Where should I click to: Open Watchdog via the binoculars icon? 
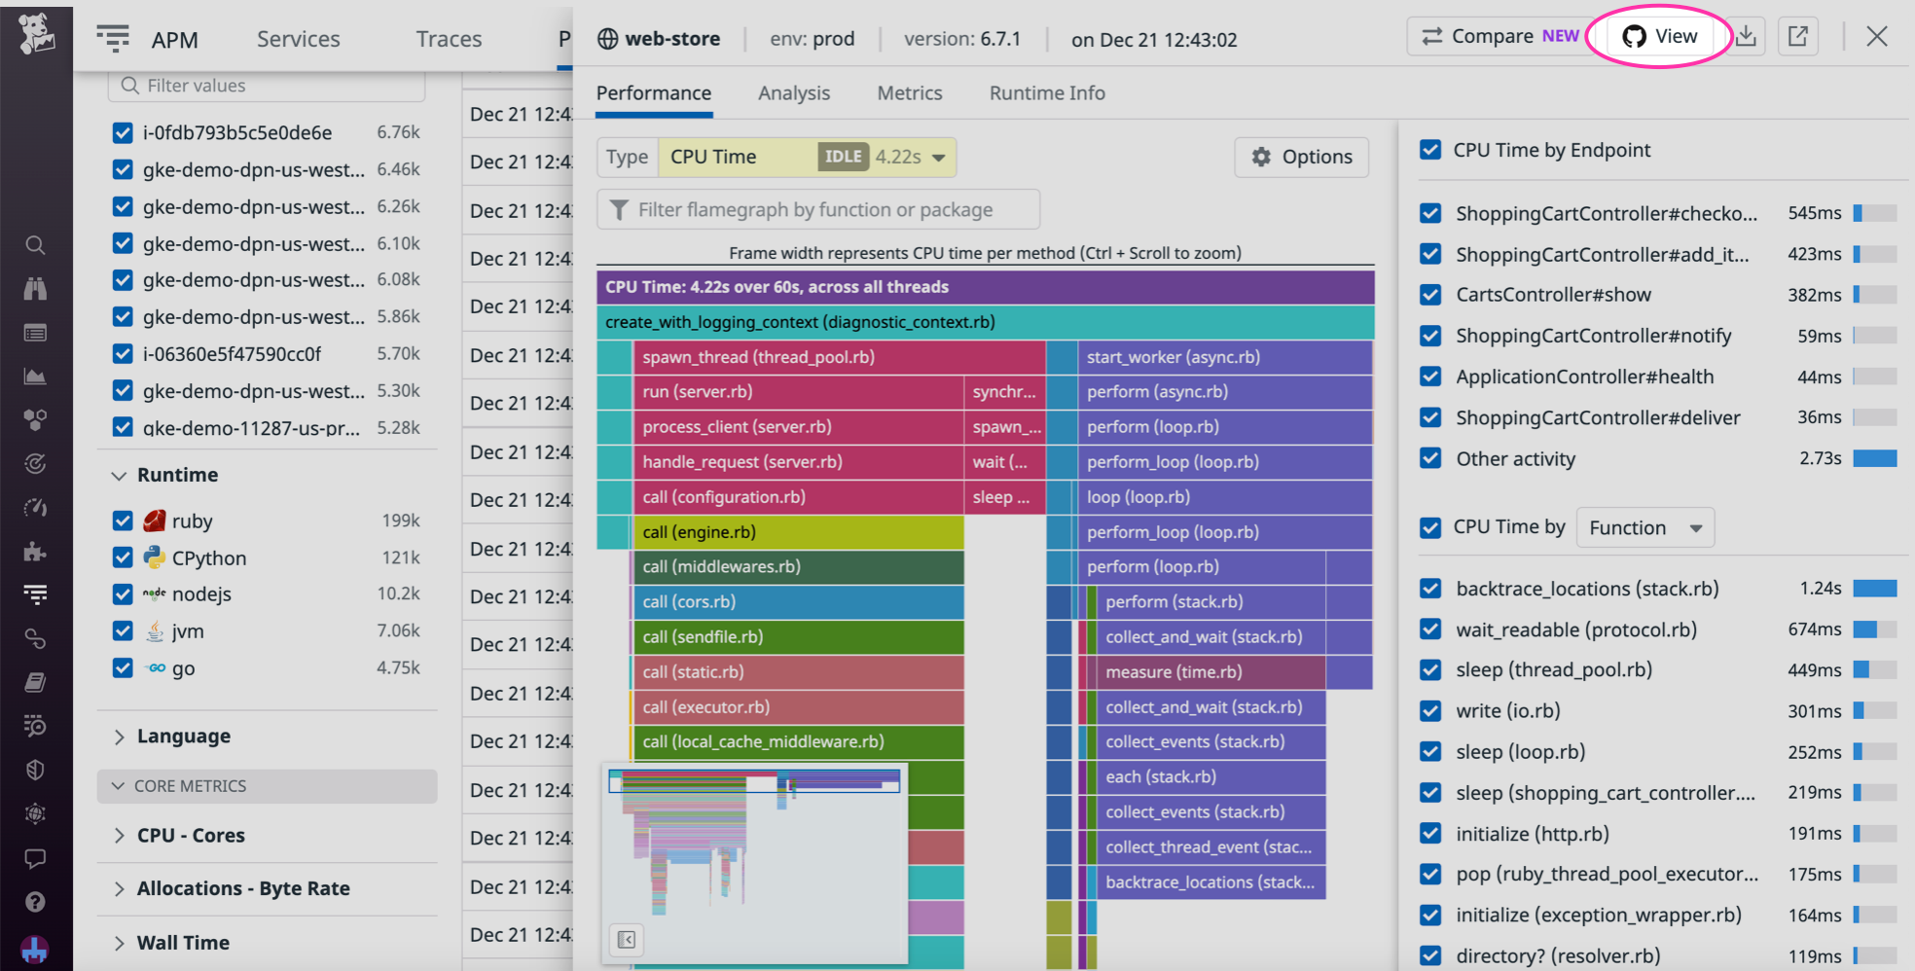[x=36, y=288]
